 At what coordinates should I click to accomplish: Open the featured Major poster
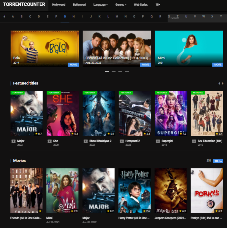point(27,113)
